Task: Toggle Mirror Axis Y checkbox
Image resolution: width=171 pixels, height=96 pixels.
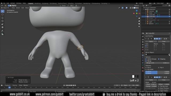Action: (146, 48)
